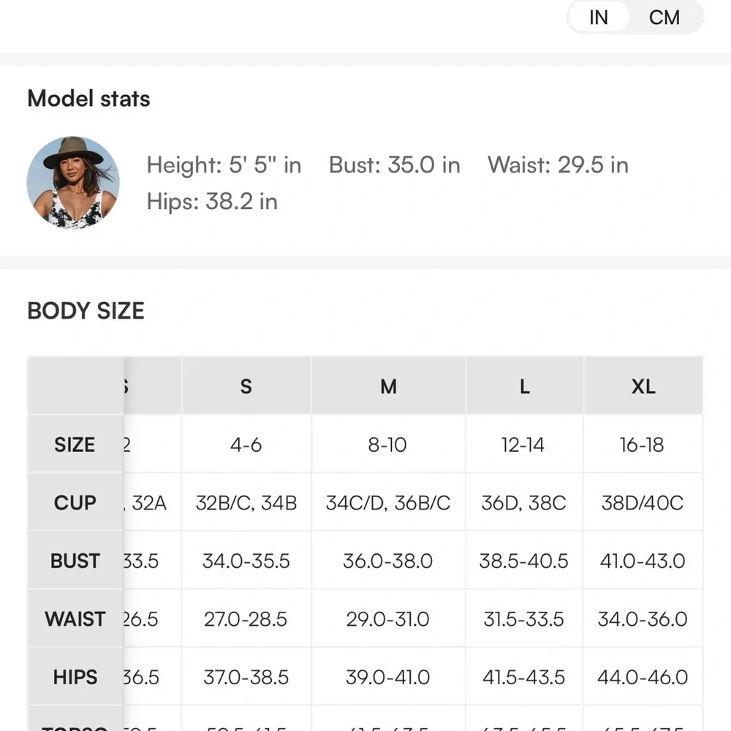Click the SIZE row label
731x731 pixels.
click(75, 444)
